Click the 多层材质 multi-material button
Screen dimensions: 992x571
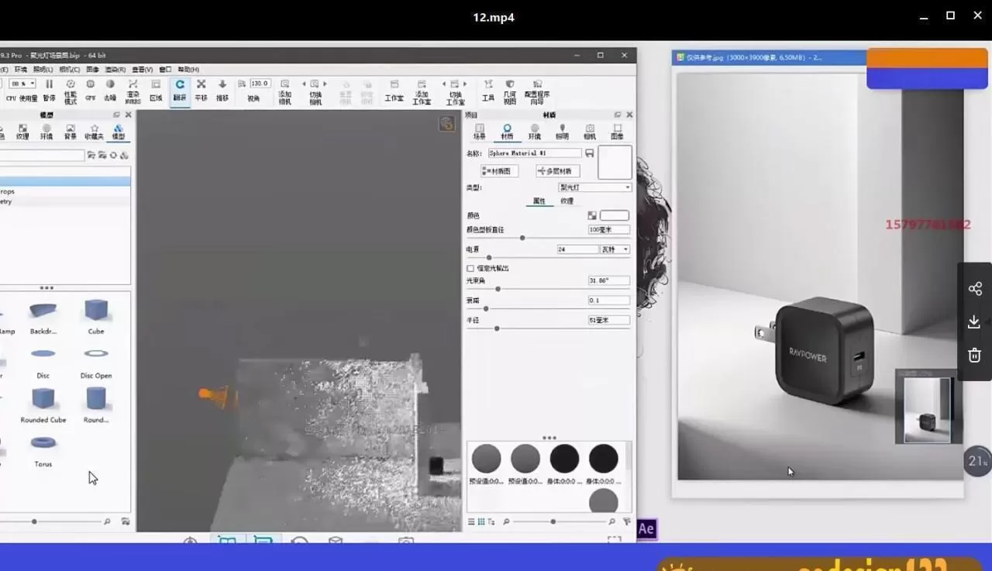[557, 171]
